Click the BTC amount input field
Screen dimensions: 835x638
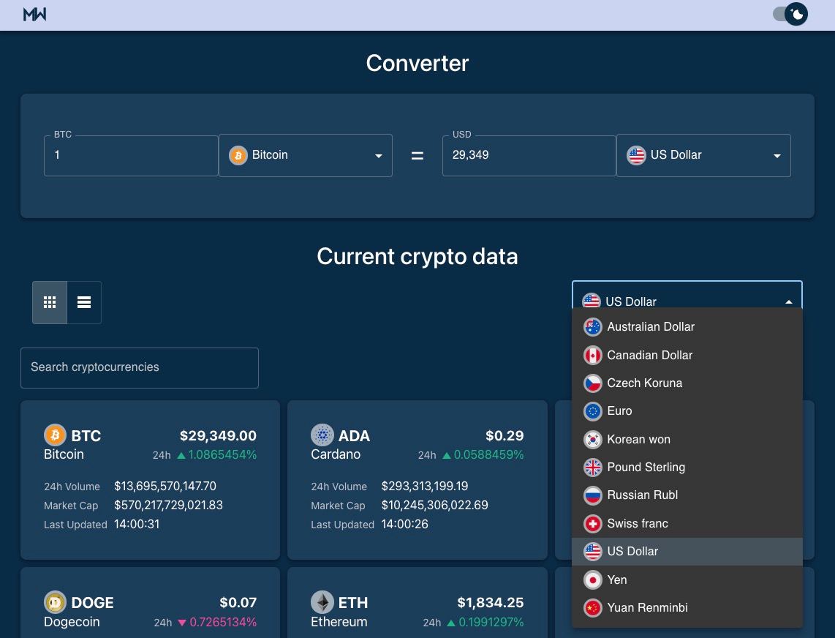[131, 155]
